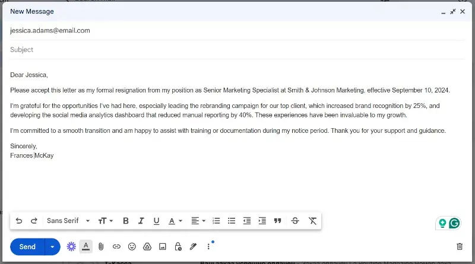
Task: Attach a file with paperclip icon
Action: point(101,246)
